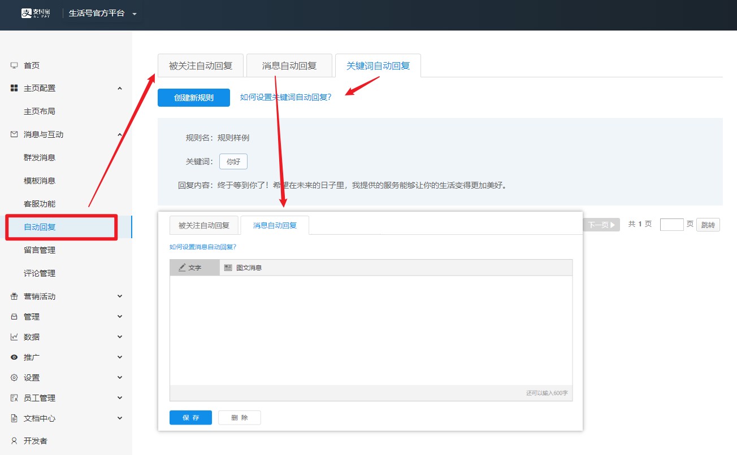Open the 生活号官方平台 dropdown arrow

pyautogui.click(x=135, y=14)
